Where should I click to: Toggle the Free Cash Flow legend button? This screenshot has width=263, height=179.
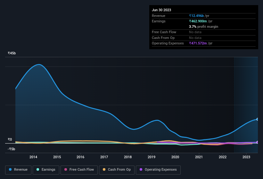(x=79, y=170)
